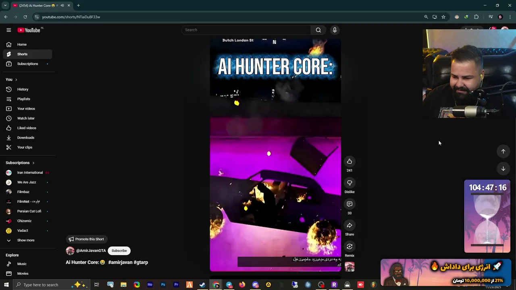516x290 pixels.
Task: Go to previous Short with up arrow
Action: pyautogui.click(x=503, y=151)
